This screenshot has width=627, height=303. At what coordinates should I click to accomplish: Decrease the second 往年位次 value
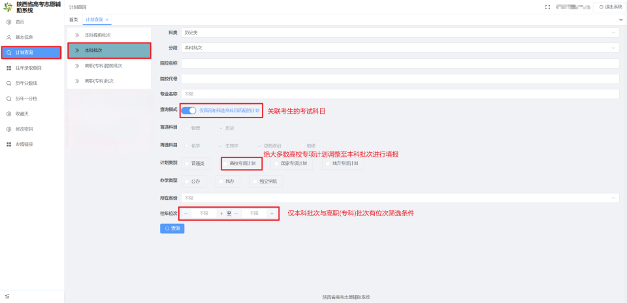(x=236, y=214)
